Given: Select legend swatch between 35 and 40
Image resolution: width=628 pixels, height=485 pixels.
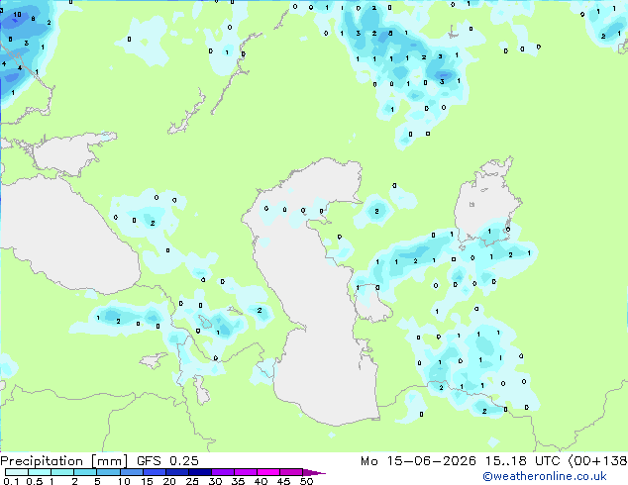Looking at the screenshot, I should (246, 472).
